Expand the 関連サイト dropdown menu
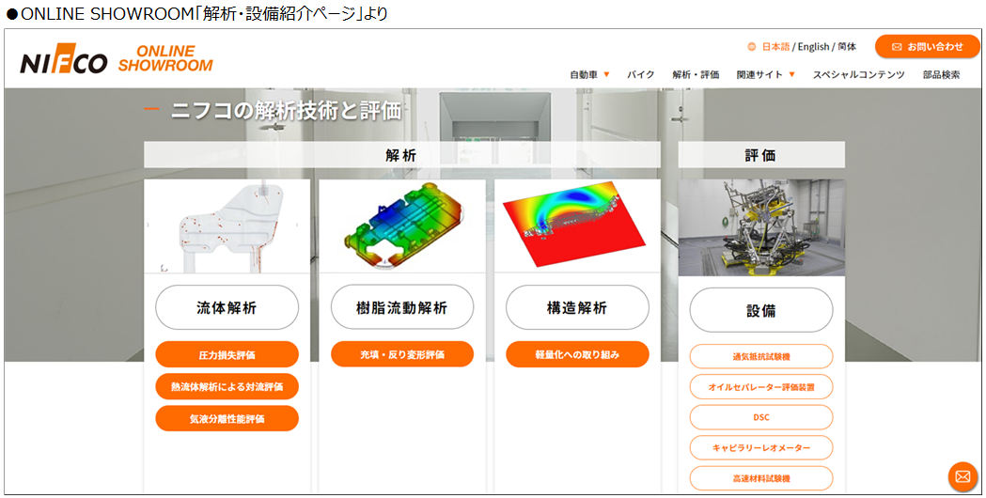 [766, 74]
